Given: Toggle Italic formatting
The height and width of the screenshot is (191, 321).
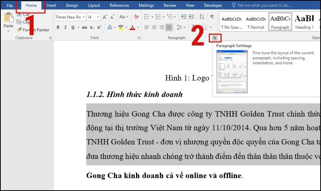Looking at the screenshot, I should click(x=65, y=27).
